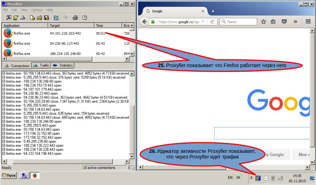Click Windows flag icon in system tray
The width and height of the screenshot is (316, 185).
(x=266, y=178)
